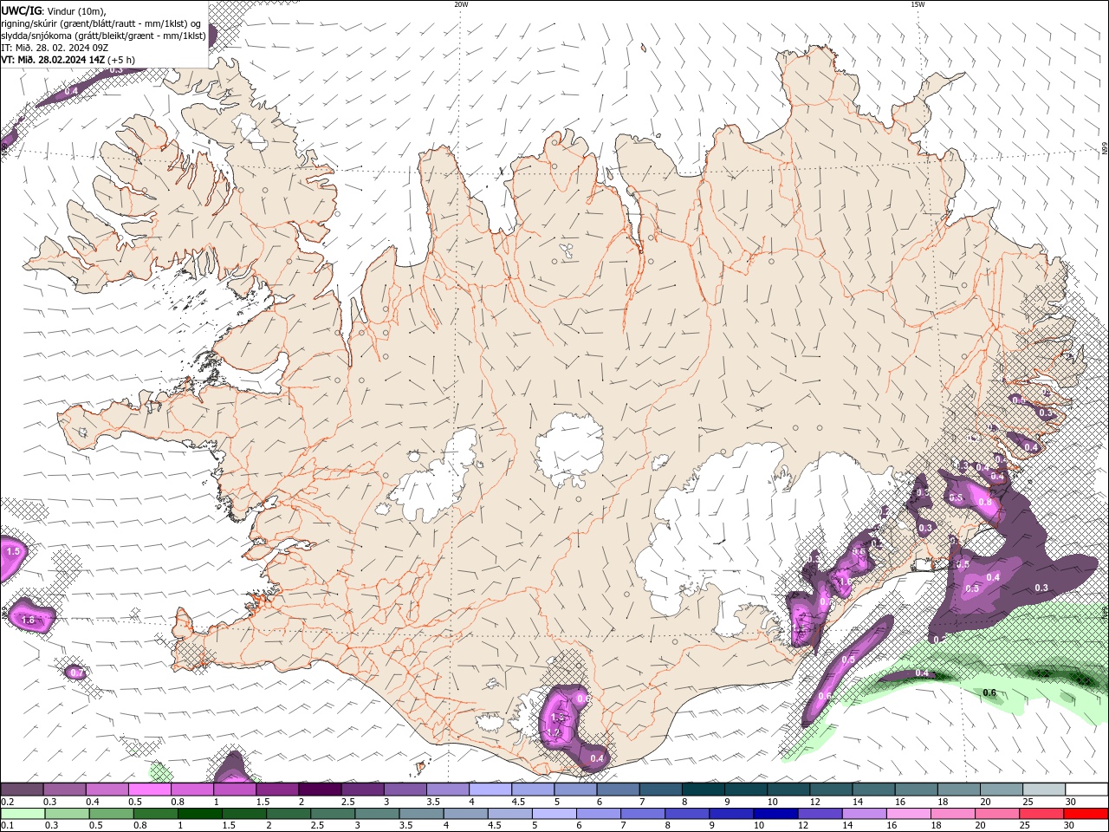Select lower-row red-pink swatch labeled 25

click(x=1042, y=814)
